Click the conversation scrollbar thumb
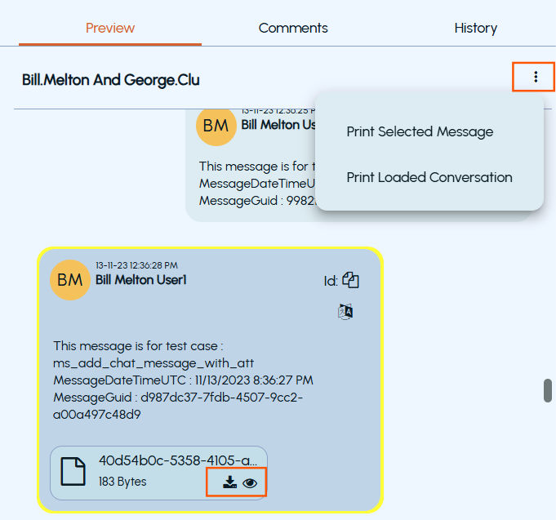Screen dimensions: 556x520 548,391
